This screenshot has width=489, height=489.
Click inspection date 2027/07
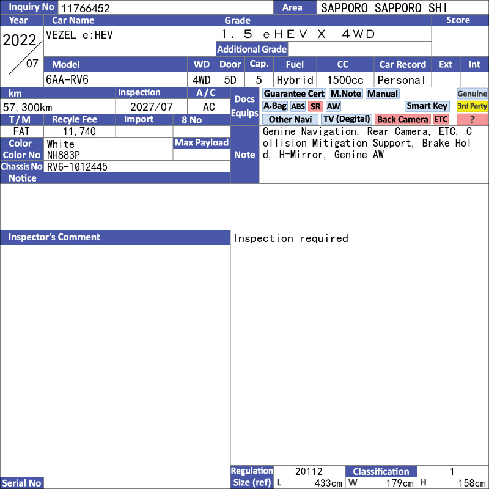[151, 107]
